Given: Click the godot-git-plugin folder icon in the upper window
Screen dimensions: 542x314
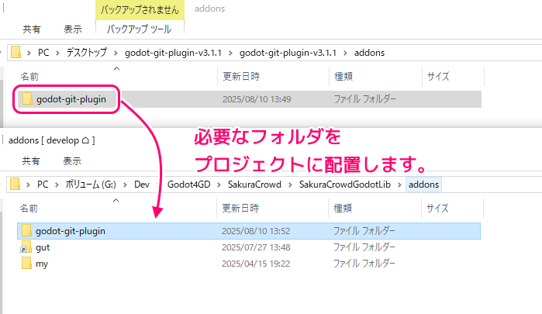Looking at the screenshot, I should pyautogui.click(x=27, y=99).
